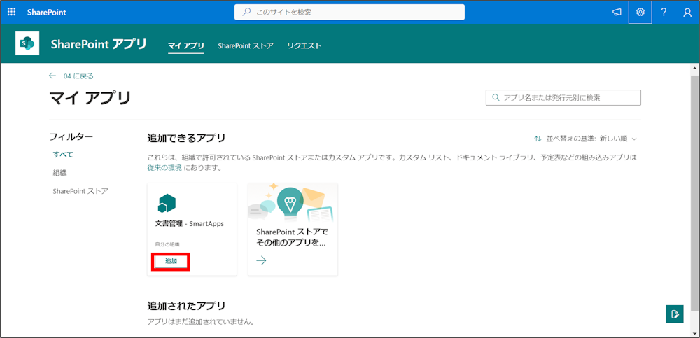This screenshot has width=700, height=338.
Task: Click 追加 button for 文書管理 app
Action: [171, 262]
